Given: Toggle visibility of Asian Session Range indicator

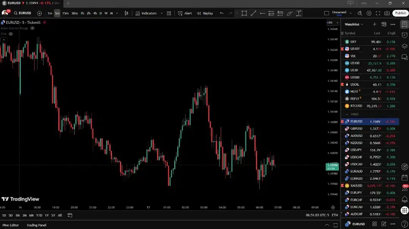Looking at the screenshot, I should [x=33, y=28].
